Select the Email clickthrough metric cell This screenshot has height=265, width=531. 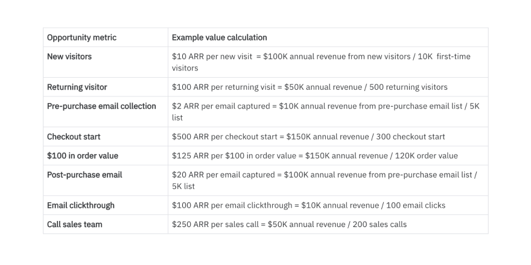[x=80, y=205]
